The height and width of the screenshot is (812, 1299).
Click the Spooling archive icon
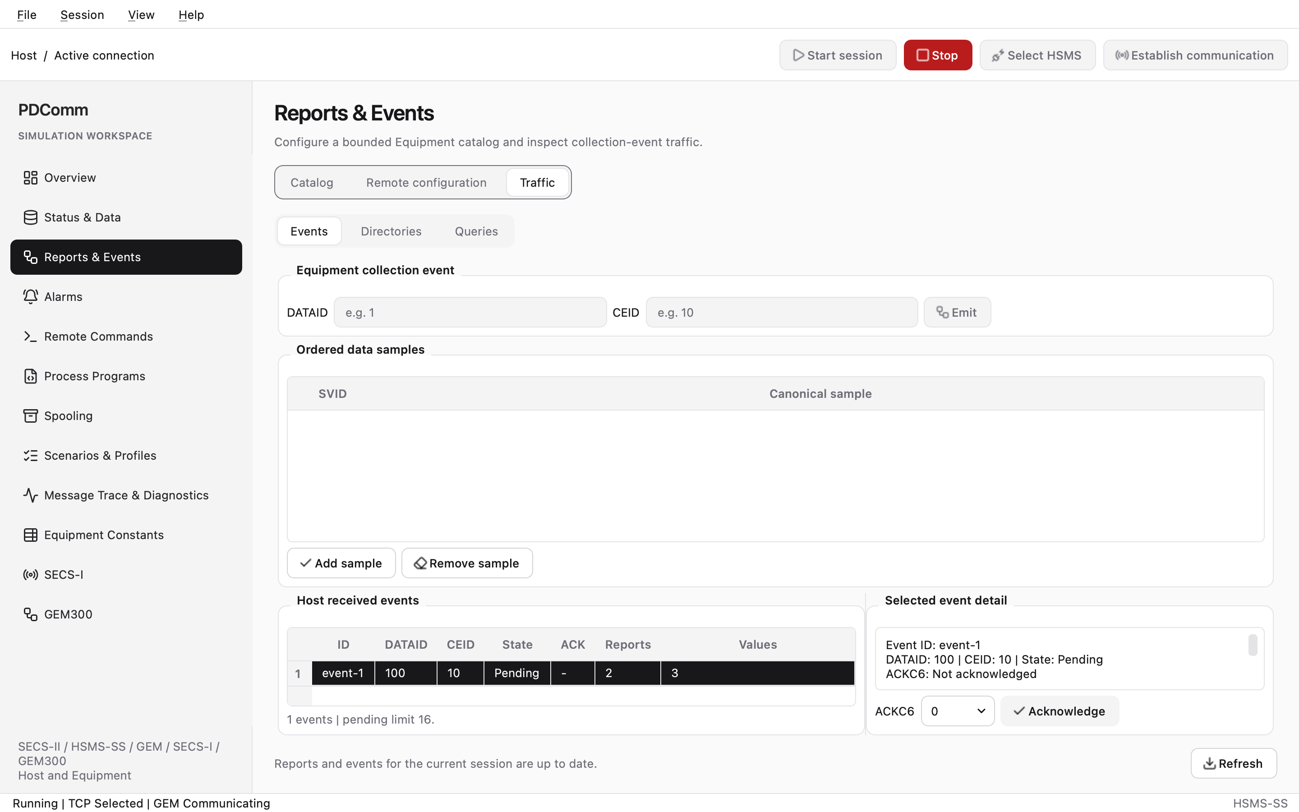(x=31, y=416)
